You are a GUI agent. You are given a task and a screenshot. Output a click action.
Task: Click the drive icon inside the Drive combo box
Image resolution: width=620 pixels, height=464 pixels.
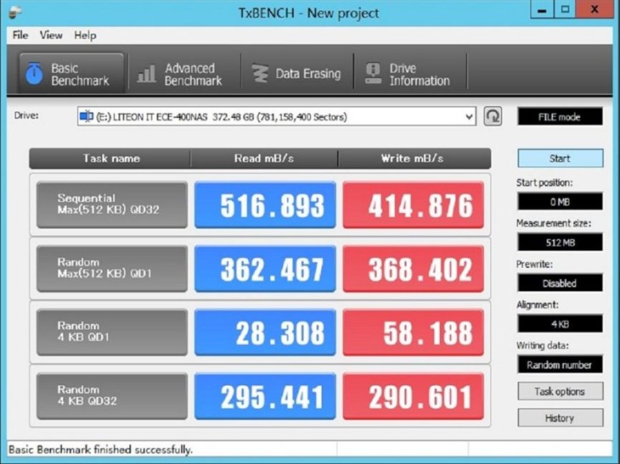coord(87,116)
